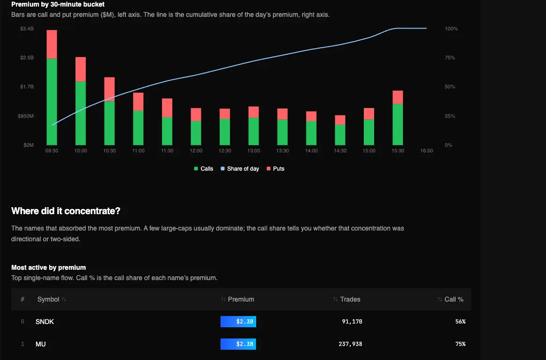546x360 pixels.
Task: Select the MU symbol row
Action: (241, 344)
